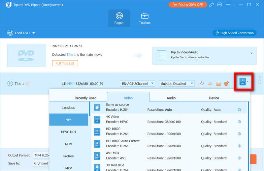The image size is (264, 171).
Task: Click the scissors cut icon
Action: (210, 84)
